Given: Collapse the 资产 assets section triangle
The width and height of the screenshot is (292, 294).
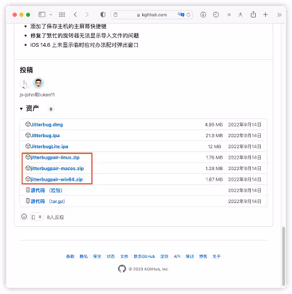Looking at the screenshot, I should (21, 108).
